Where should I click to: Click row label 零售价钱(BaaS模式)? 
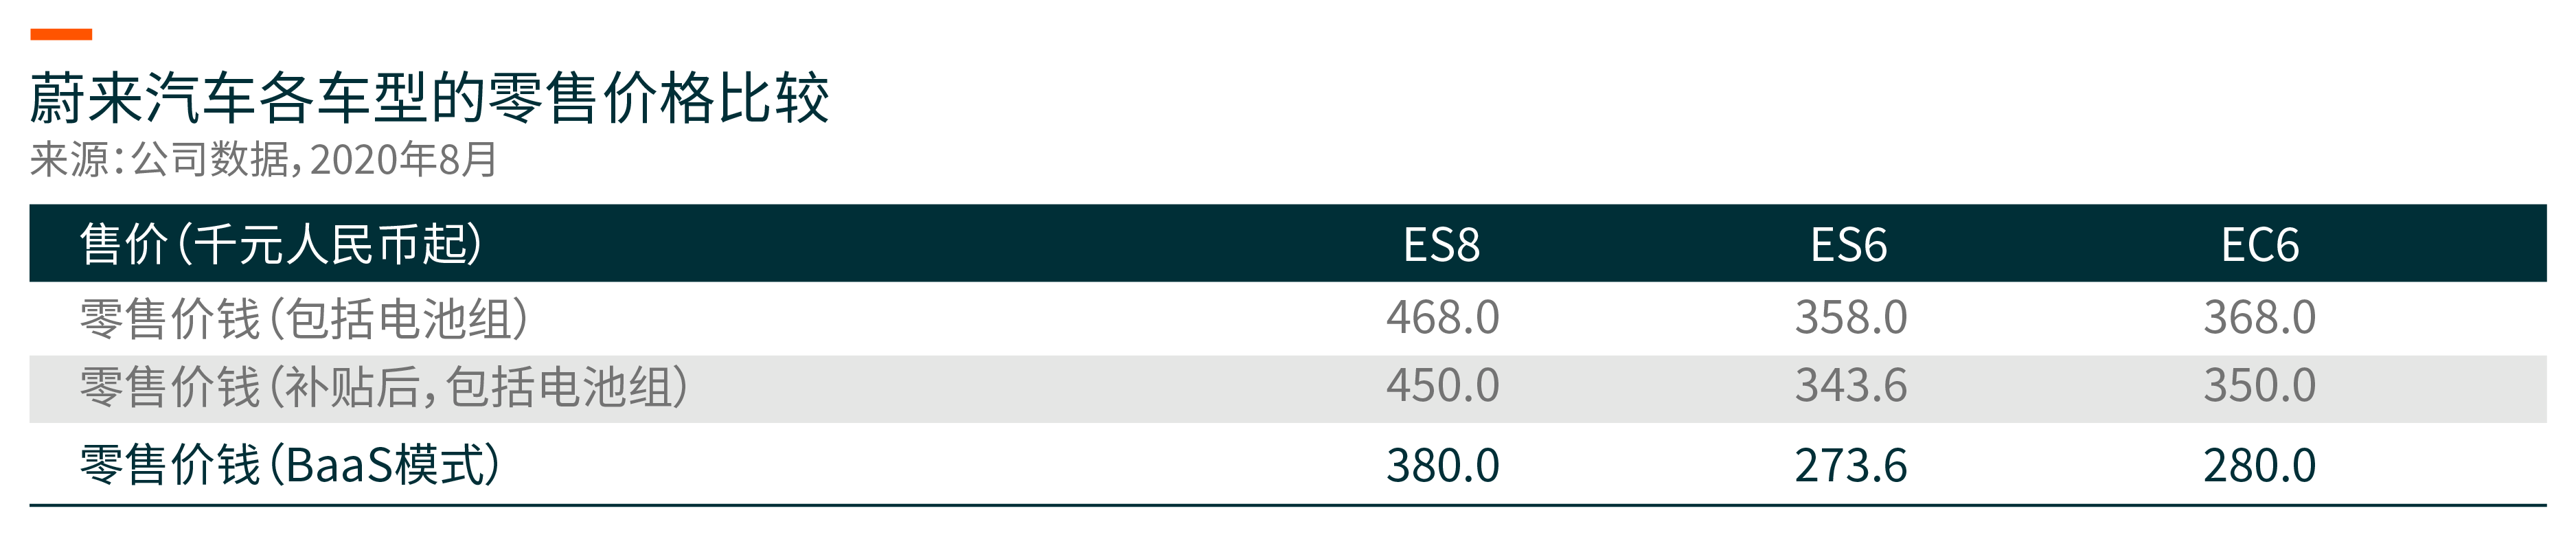tap(290, 464)
